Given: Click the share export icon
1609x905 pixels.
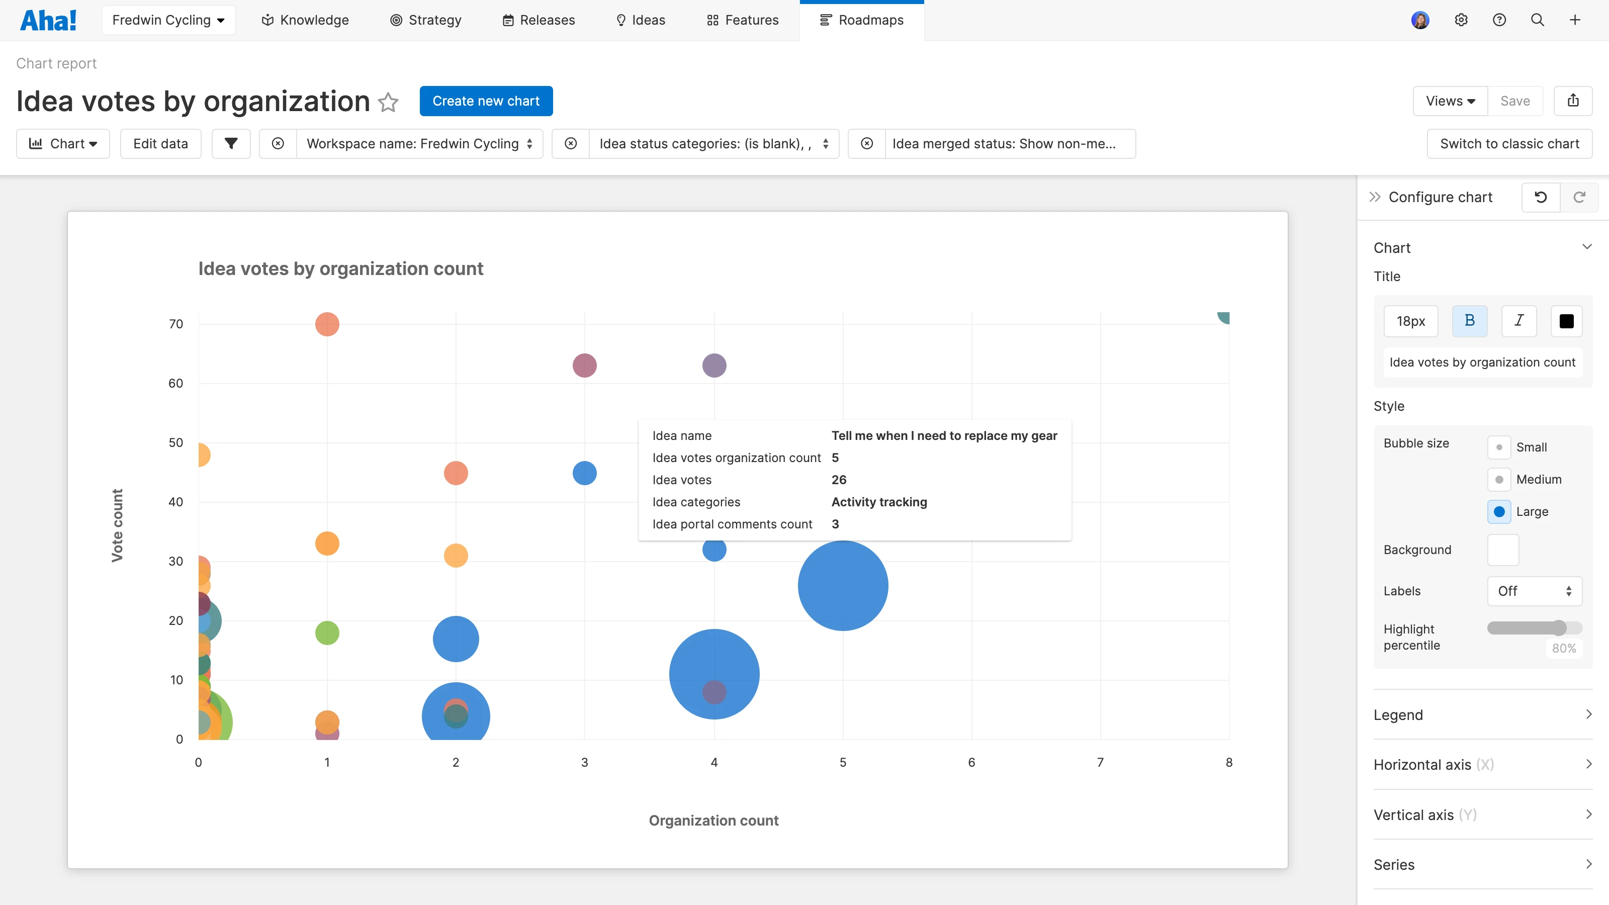Looking at the screenshot, I should [1573, 101].
